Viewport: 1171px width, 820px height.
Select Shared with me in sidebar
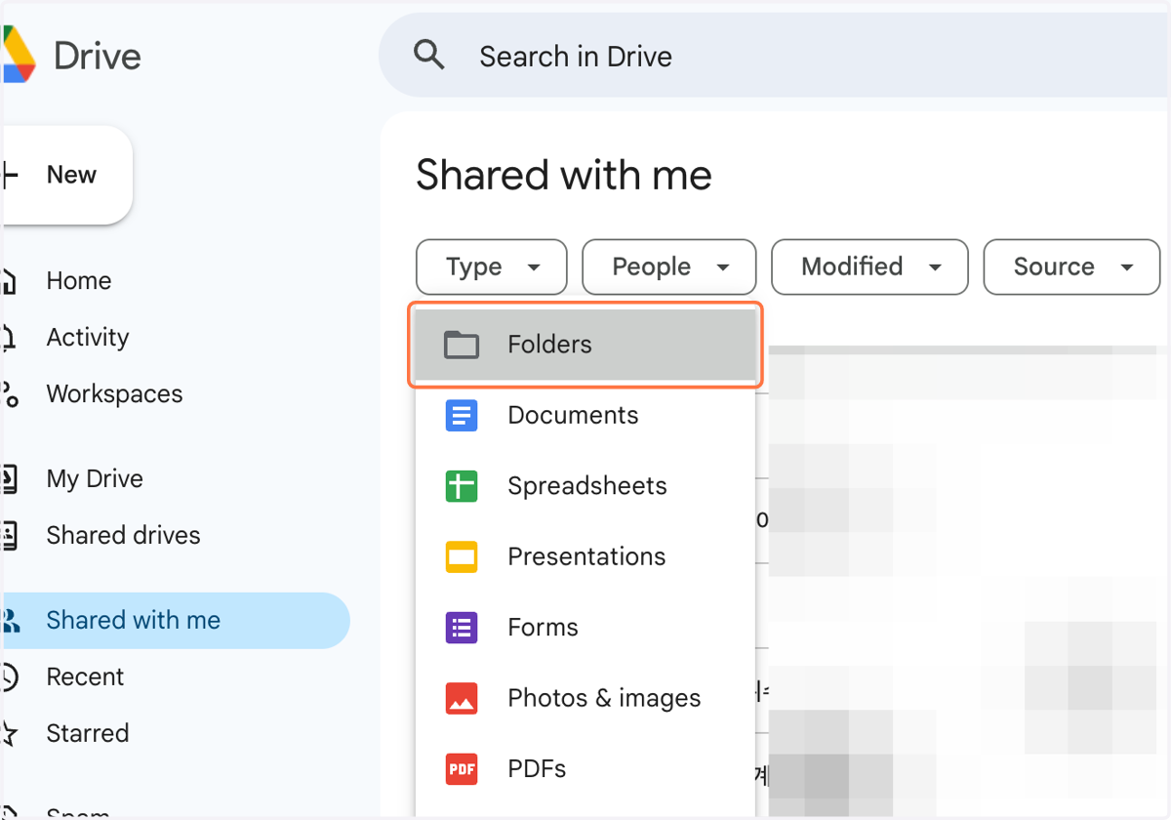tap(176, 621)
